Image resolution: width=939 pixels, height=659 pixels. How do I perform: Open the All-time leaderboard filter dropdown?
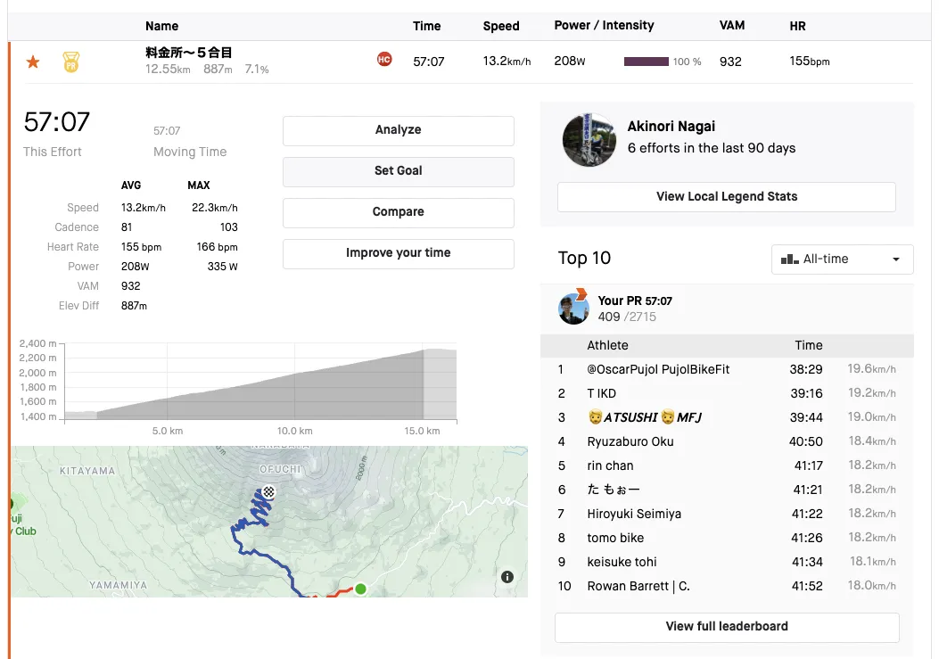click(x=842, y=259)
